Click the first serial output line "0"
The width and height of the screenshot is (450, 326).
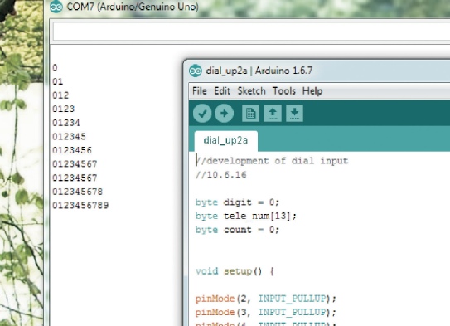point(55,67)
